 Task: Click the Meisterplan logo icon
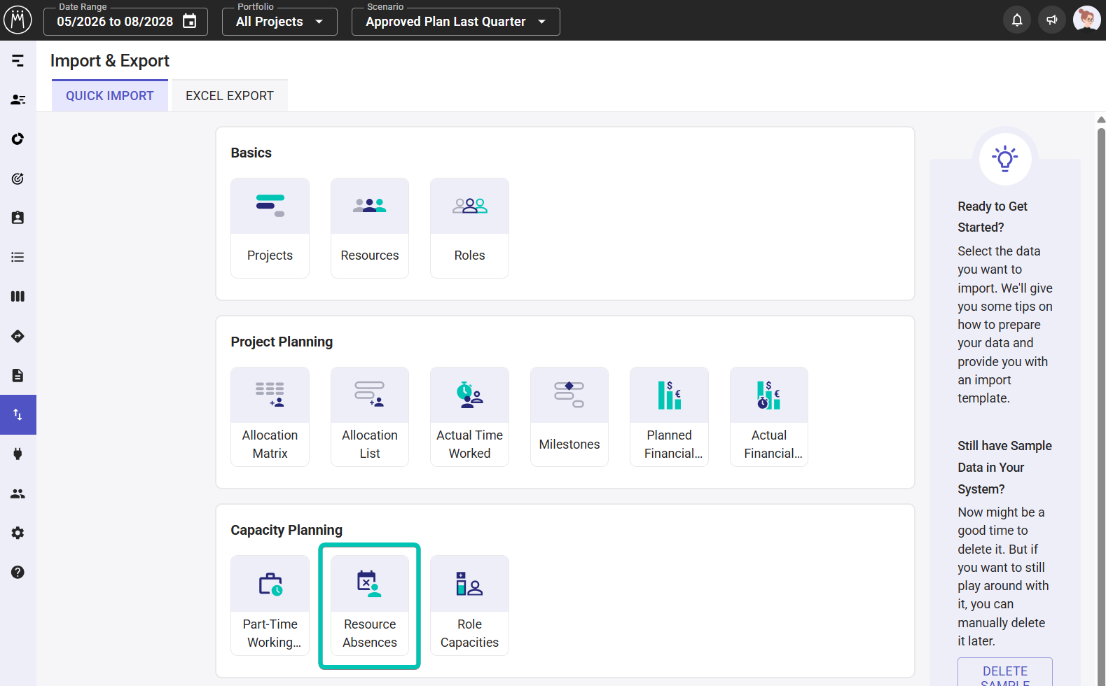click(x=18, y=20)
